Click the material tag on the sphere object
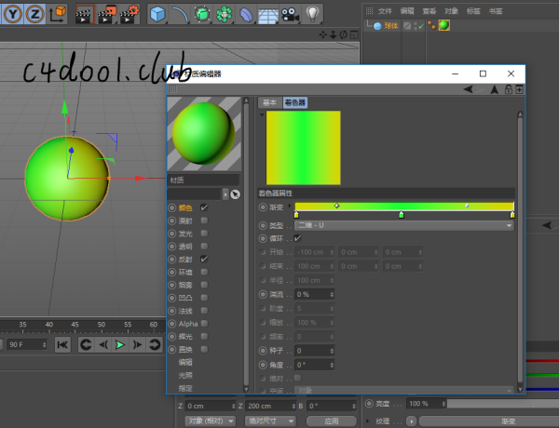The width and height of the screenshot is (559, 428). [444, 26]
